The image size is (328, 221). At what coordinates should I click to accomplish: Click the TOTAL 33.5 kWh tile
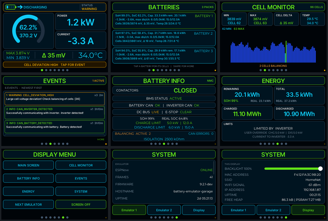pyautogui.click(x=300, y=95)
